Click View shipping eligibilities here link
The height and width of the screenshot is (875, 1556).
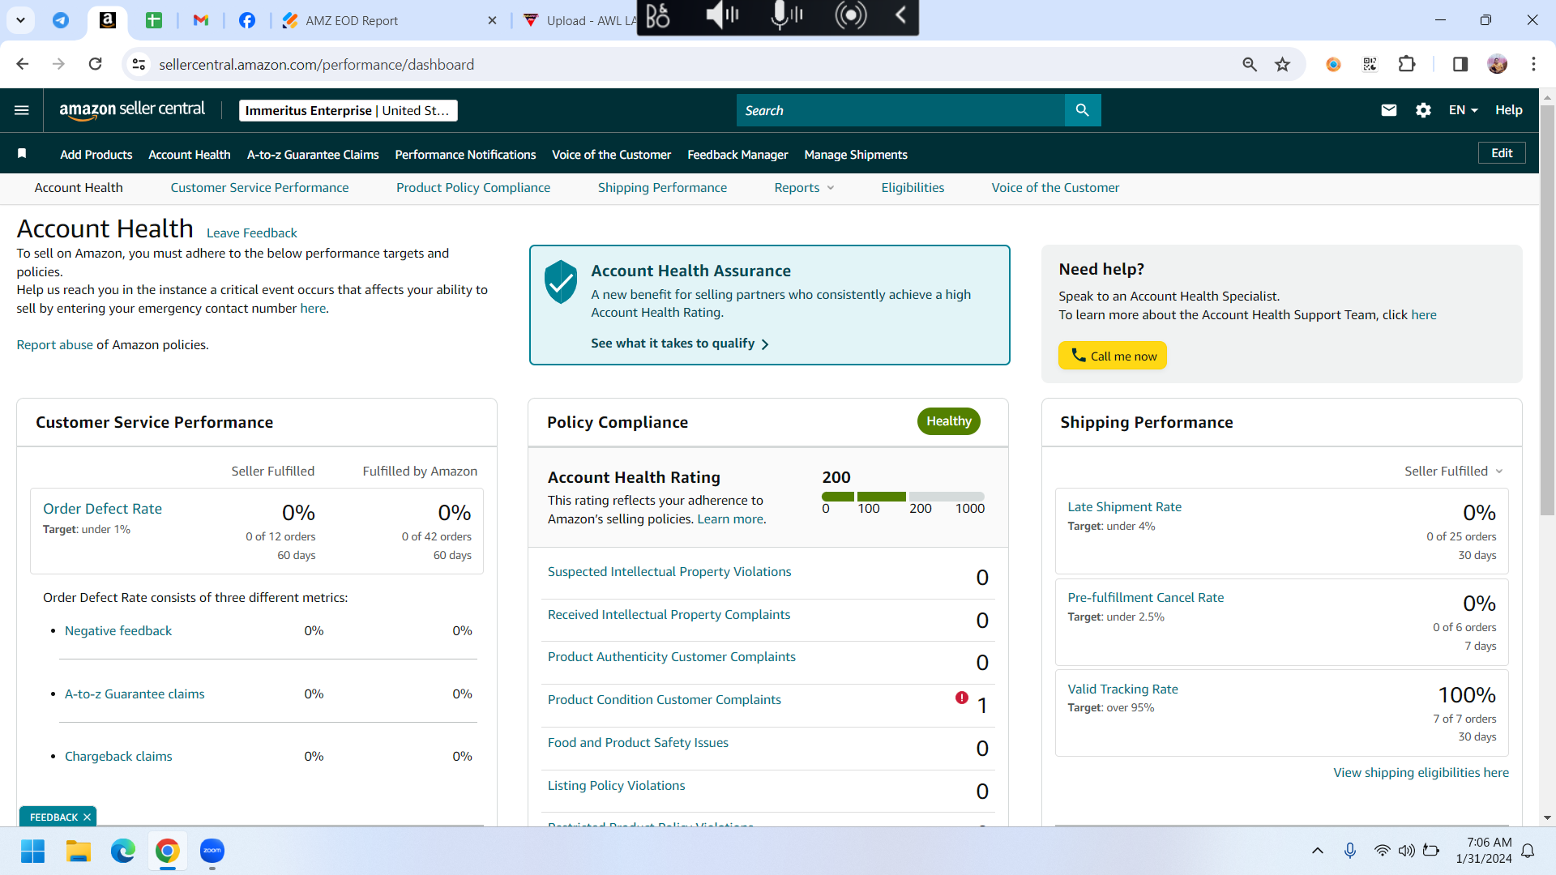tap(1421, 773)
